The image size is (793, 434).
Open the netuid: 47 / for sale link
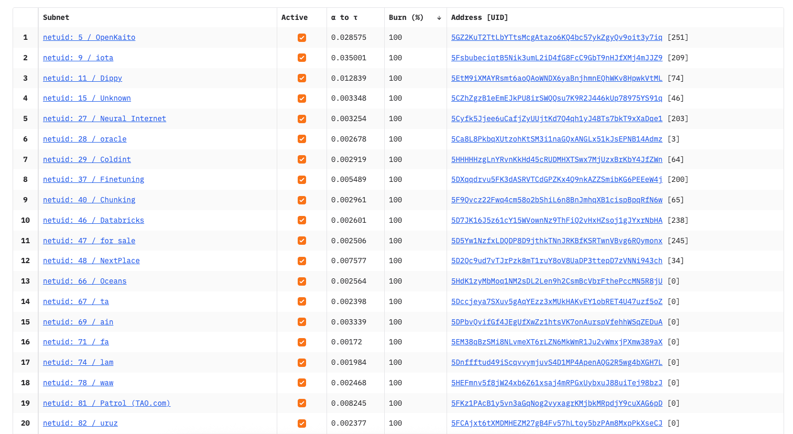click(x=89, y=241)
